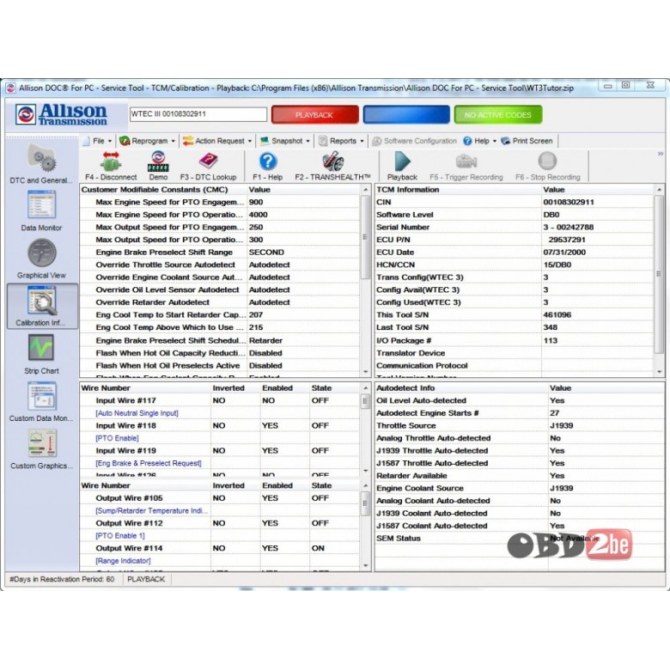Image resolution: width=670 pixels, height=670 pixels.
Task: Open the Reports menu
Action: tap(341, 141)
